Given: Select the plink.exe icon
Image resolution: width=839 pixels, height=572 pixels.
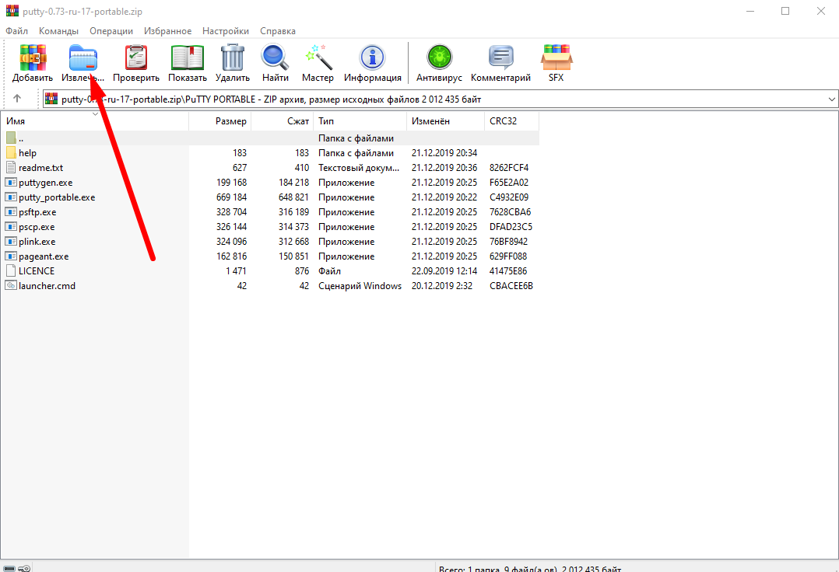Looking at the screenshot, I should (x=11, y=242).
